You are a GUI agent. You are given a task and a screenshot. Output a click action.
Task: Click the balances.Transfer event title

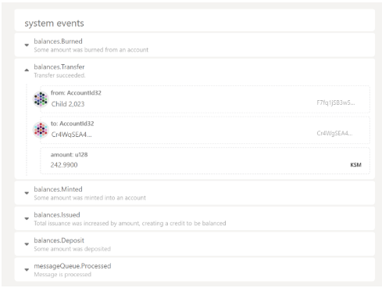59,67
